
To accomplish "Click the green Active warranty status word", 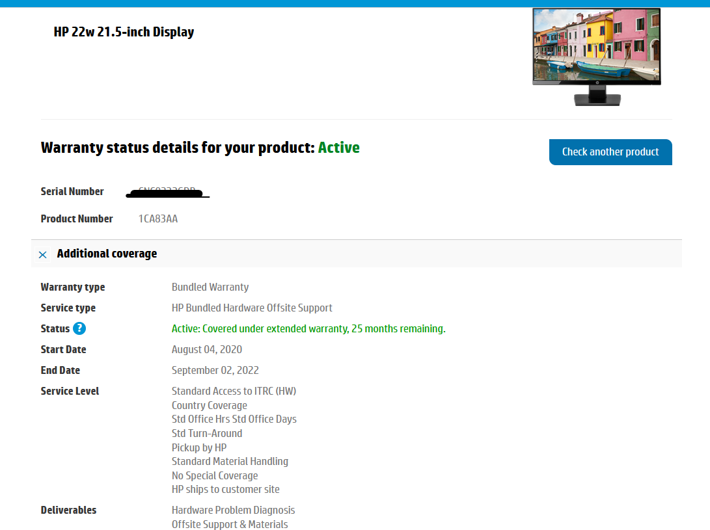I will click(338, 148).
